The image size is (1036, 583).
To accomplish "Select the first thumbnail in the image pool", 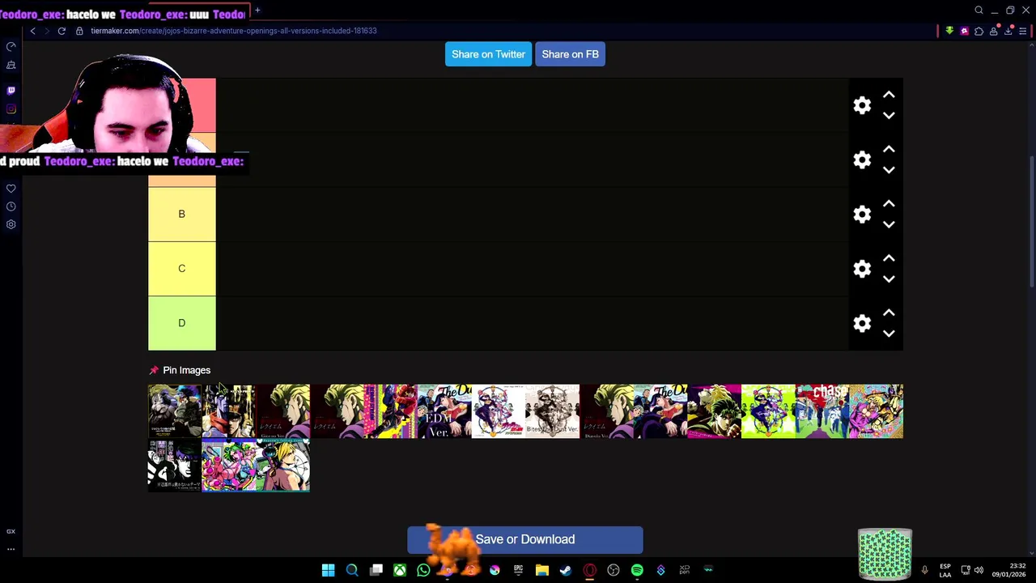I will click(175, 411).
